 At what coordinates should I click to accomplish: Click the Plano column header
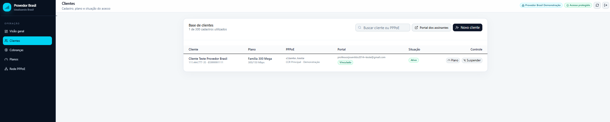pos(252,50)
